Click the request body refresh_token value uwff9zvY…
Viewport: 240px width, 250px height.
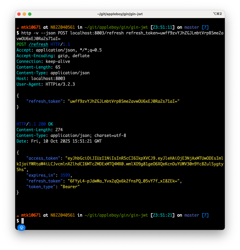[124, 101]
